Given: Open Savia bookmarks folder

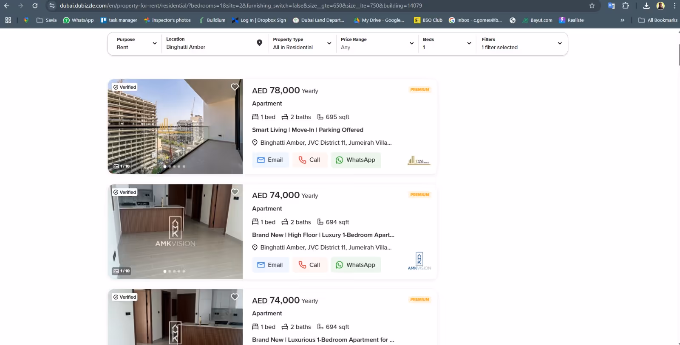Looking at the screenshot, I should point(46,20).
